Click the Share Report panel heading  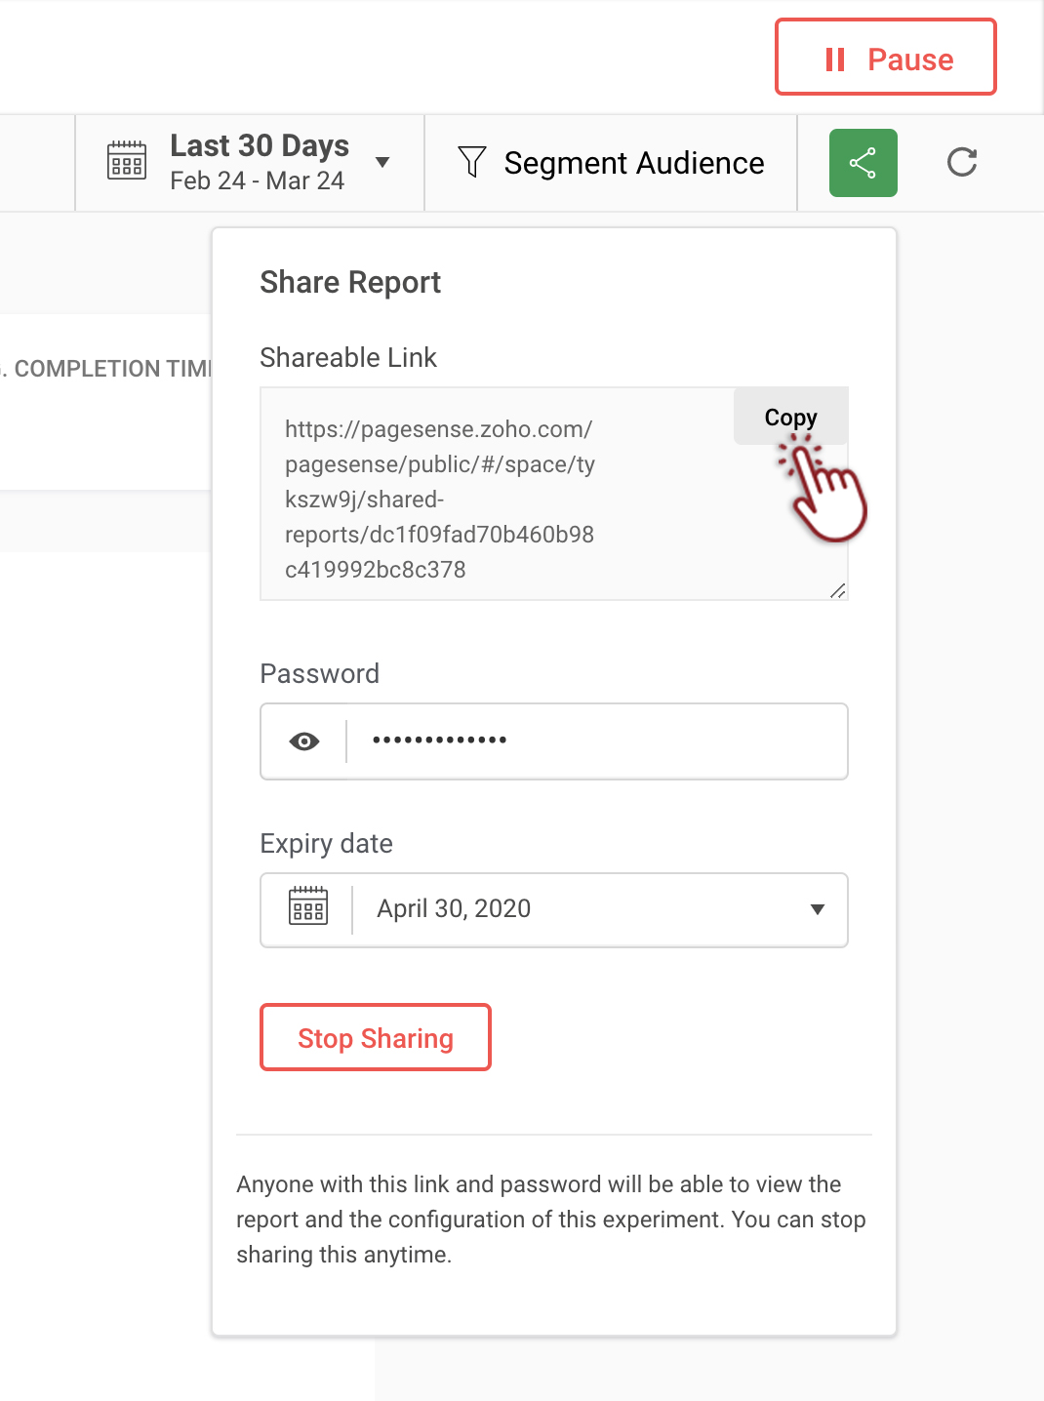350,282
